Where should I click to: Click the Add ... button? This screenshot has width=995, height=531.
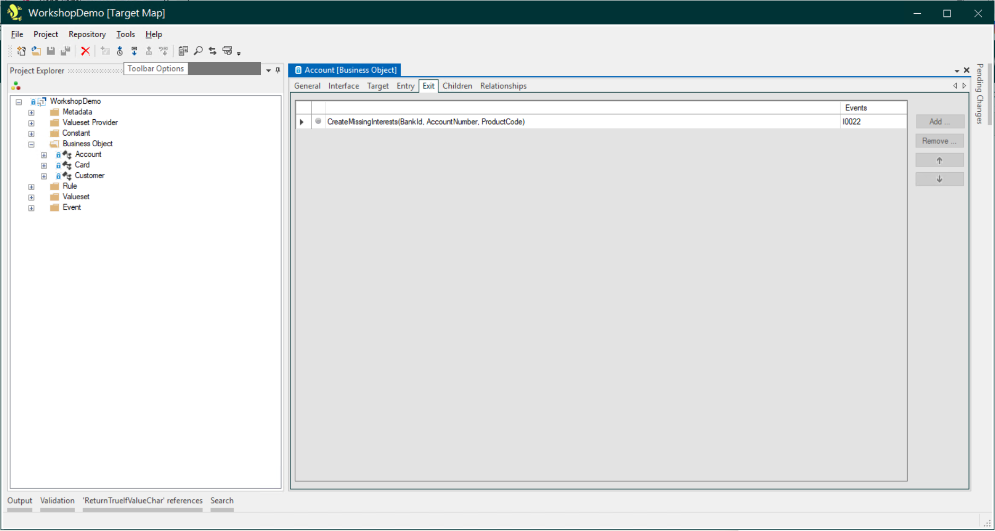pos(939,121)
